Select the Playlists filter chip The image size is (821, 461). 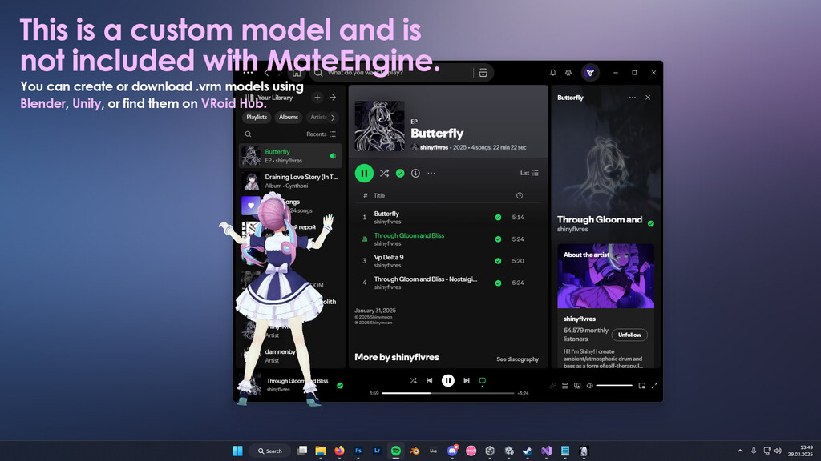tap(257, 117)
